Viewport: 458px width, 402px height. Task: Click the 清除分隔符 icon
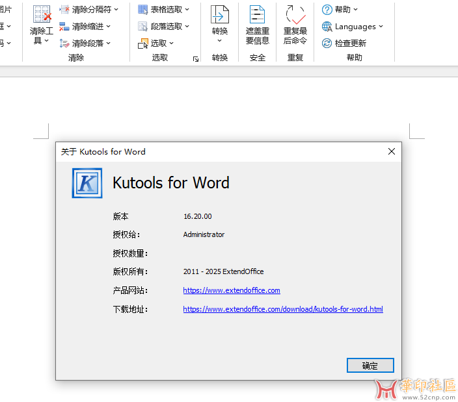64,9
